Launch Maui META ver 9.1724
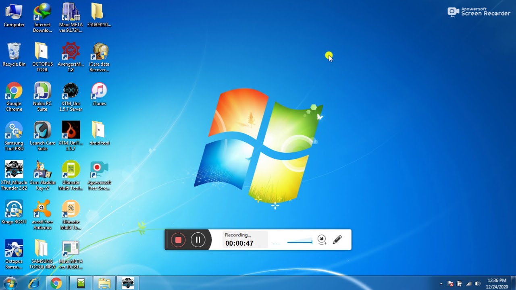 [71, 18]
